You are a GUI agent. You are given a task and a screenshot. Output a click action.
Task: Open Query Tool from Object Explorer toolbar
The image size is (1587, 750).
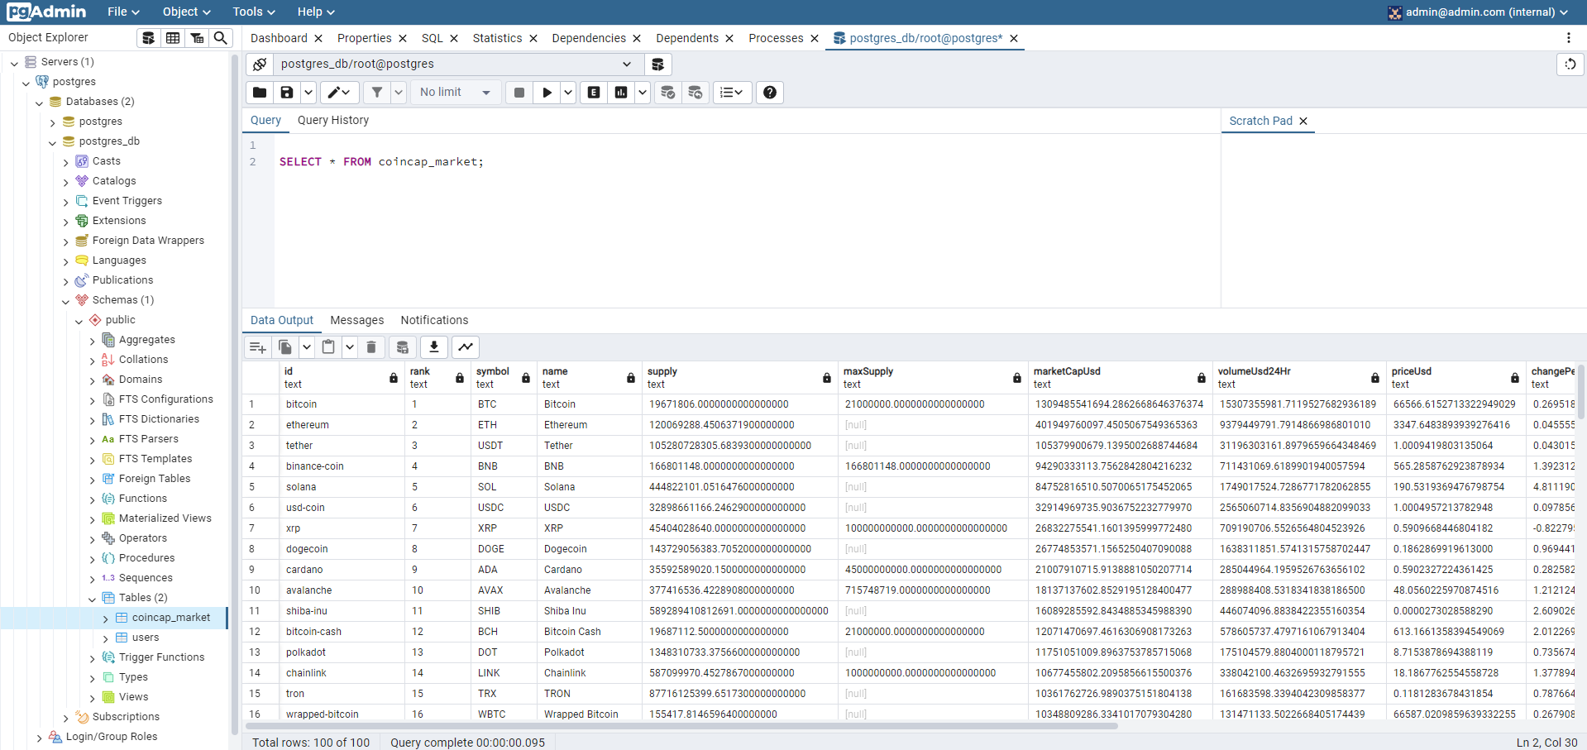(x=148, y=38)
